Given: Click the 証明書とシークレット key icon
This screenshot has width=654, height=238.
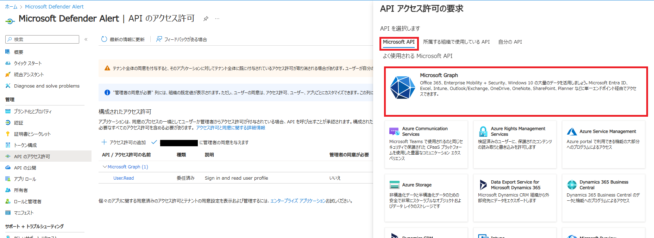Looking at the screenshot, I should (x=8, y=134).
